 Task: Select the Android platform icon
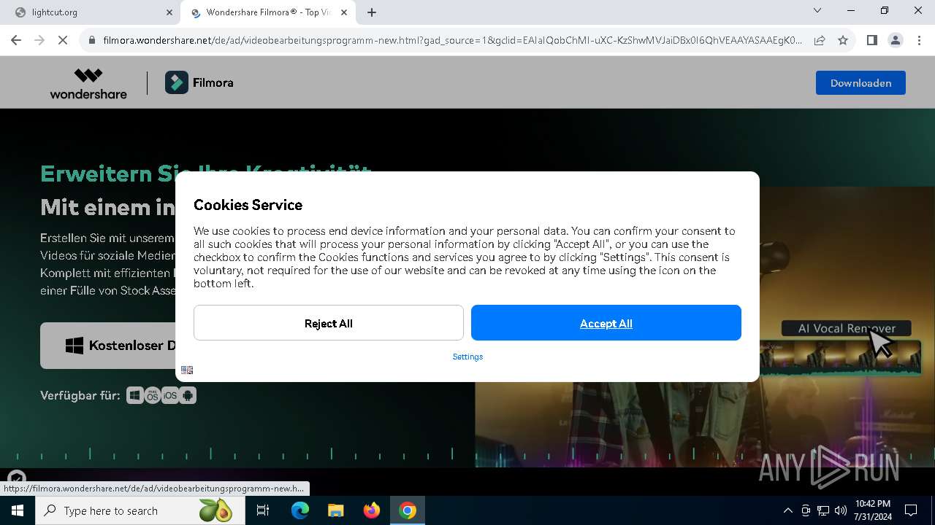click(x=188, y=395)
